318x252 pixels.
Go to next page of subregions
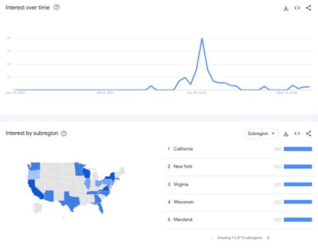click(x=268, y=238)
